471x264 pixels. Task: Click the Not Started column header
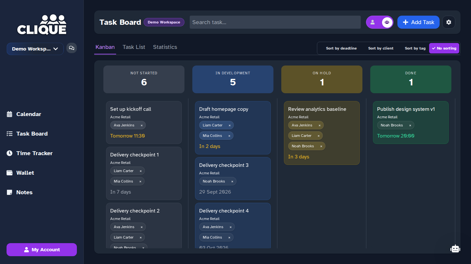pos(144,79)
